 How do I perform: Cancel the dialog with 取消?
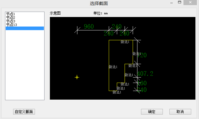(180, 112)
